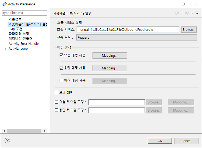The height and width of the screenshot is (148, 202).
Task: Enable 요청 커스텀 로깅 checkbox
Action: 57,102
